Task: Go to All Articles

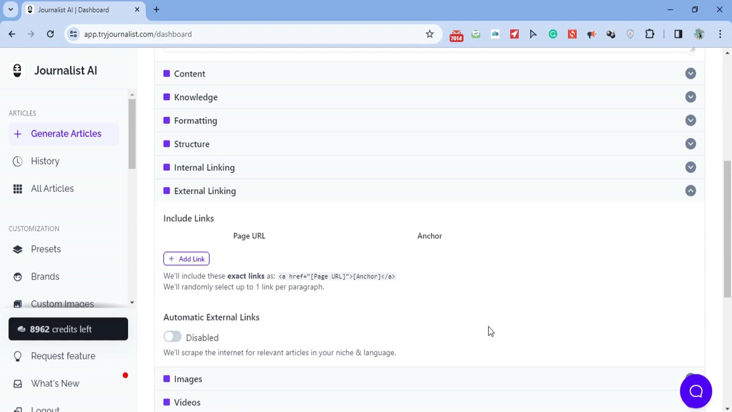Action: 52,189
